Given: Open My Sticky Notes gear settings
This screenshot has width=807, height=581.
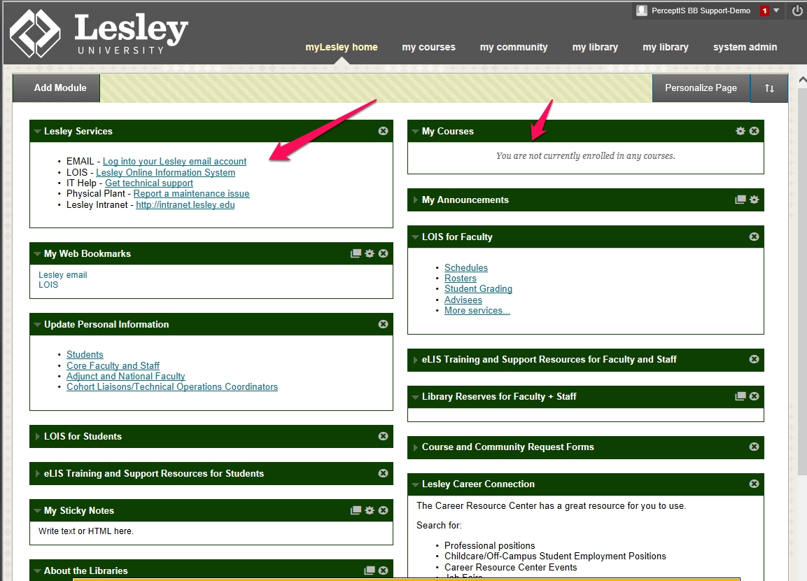Looking at the screenshot, I should pos(370,510).
